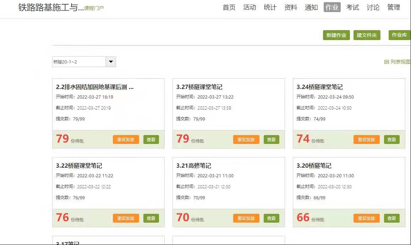The image size is (411, 245).
Task: Click the 新建作业 button
Action: click(336, 35)
